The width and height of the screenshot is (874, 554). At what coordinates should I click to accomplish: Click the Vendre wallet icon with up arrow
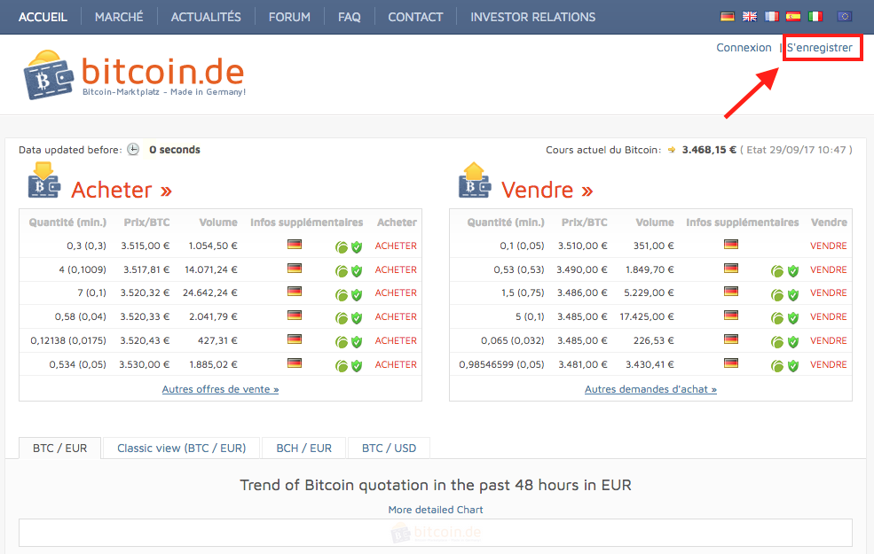pos(475,181)
